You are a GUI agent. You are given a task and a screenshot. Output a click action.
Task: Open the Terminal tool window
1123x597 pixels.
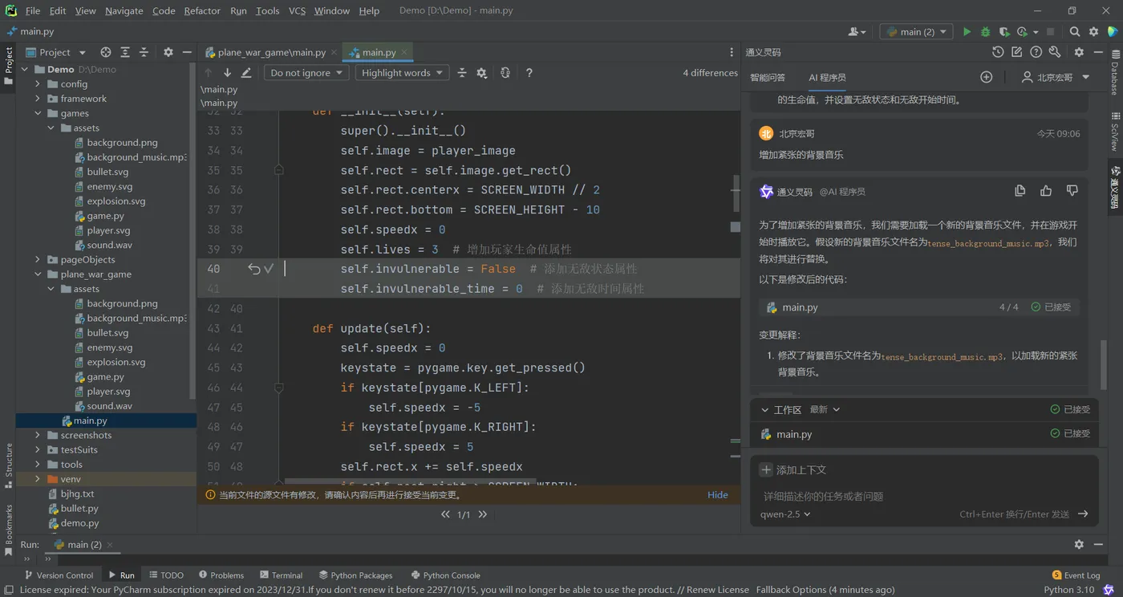pos(281,575)
